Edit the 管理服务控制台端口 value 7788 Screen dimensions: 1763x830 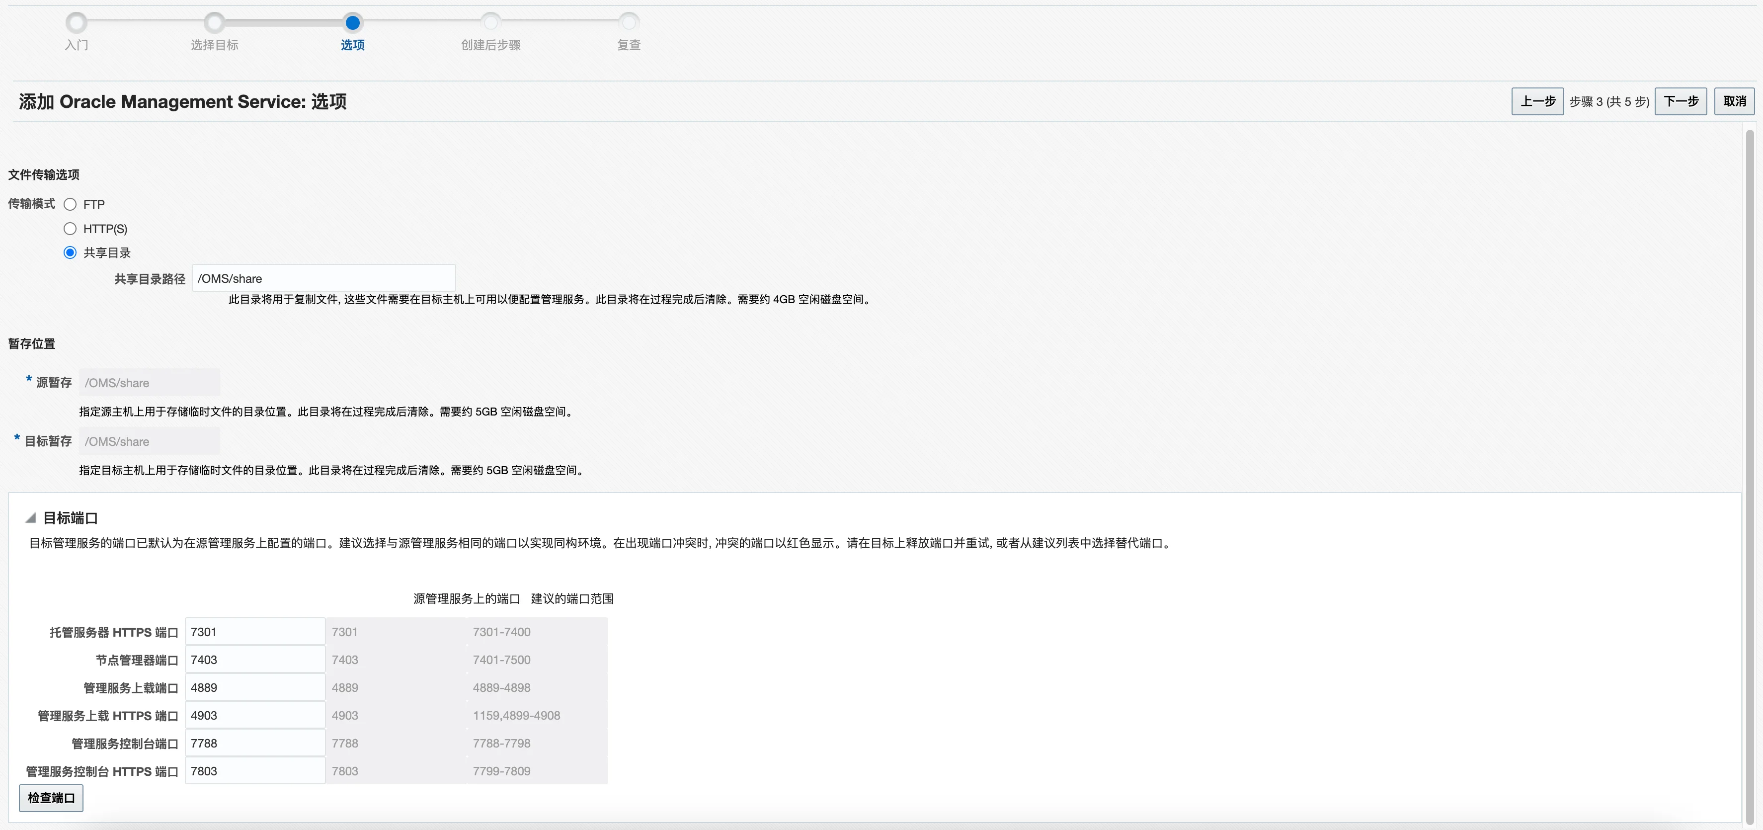click(254, 743)
